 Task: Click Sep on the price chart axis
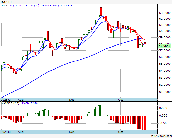pyautogui.click(x=72, y=100)
